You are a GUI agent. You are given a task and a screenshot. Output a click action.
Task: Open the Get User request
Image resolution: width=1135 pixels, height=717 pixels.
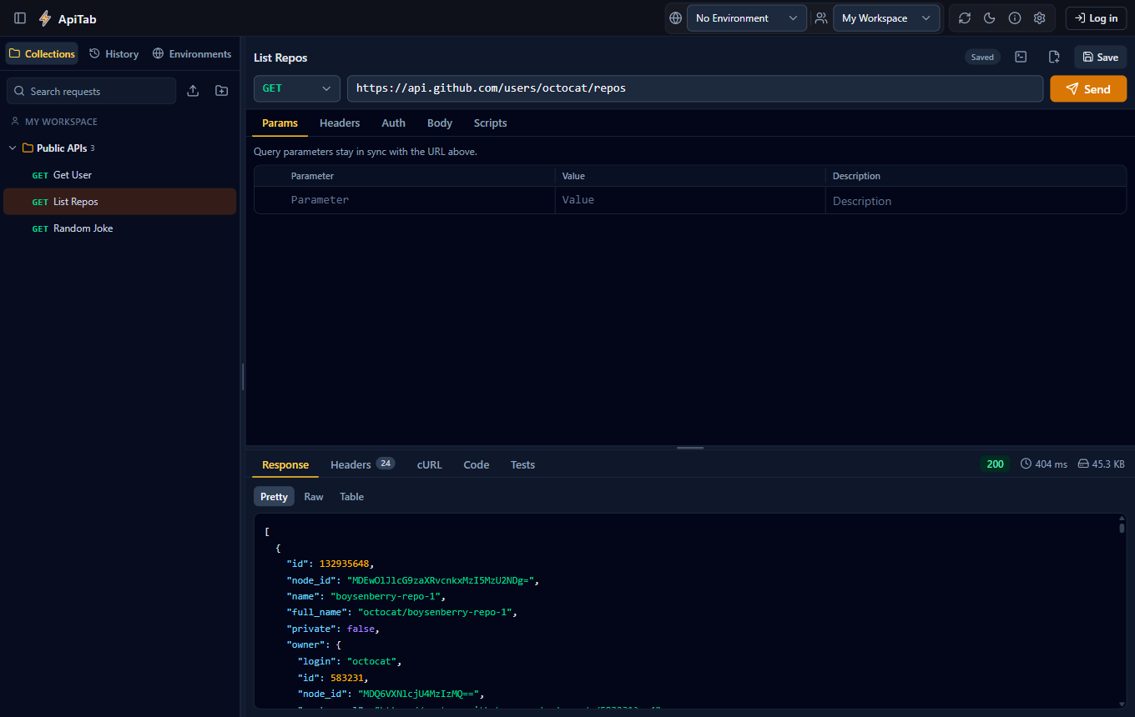pyautogui.click(x=120, y=175)
